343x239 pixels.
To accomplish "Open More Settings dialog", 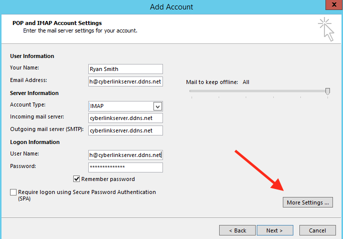I will point(308,202).
